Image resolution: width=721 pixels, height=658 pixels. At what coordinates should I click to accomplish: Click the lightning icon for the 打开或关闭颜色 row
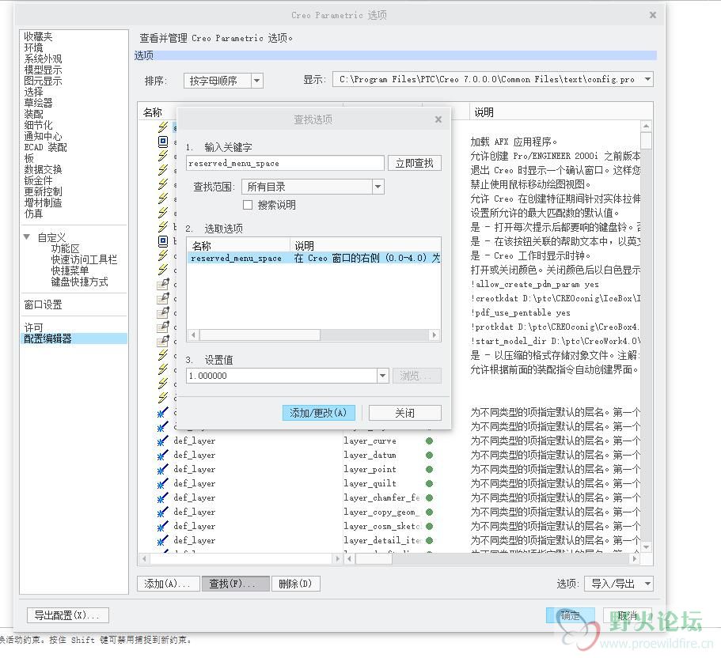(x=163, y=270)
